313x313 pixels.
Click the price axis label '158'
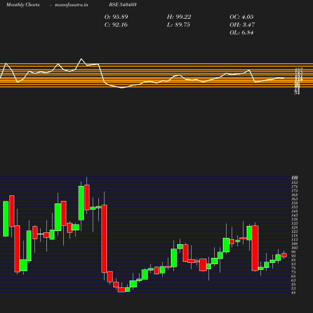pyautogui.click(x=295, y=203)
